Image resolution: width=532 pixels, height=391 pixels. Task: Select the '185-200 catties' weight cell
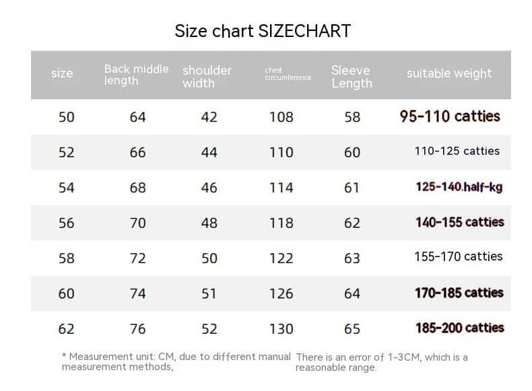tap(459, 328)
